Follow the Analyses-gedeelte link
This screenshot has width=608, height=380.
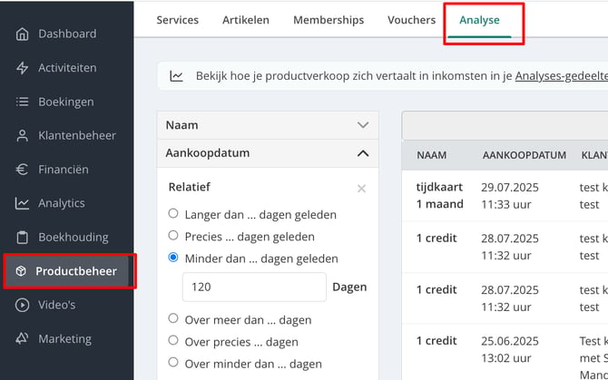click(561, 76)
